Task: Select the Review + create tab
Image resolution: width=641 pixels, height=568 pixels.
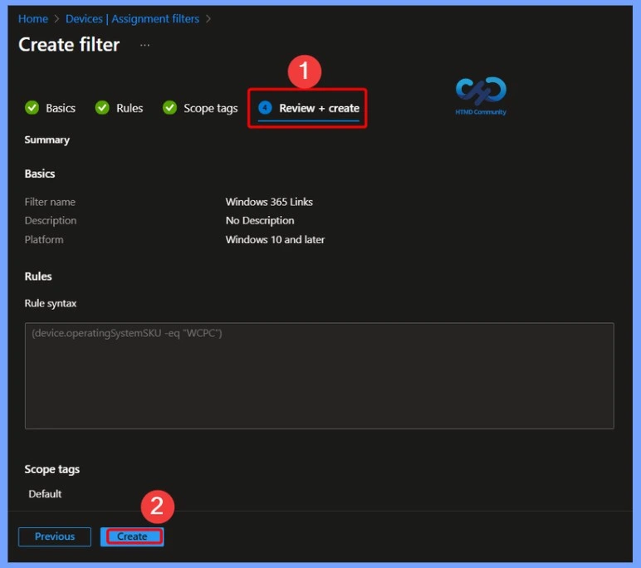Action: [319, 108]
